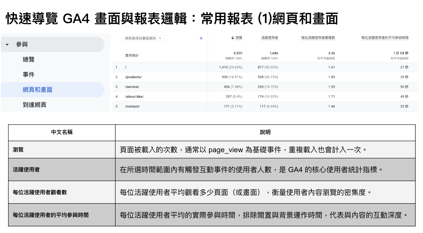Click the /service/ page path
Image resolution: width=423 pixels, height=233 pixels.
tap(132, 87)
